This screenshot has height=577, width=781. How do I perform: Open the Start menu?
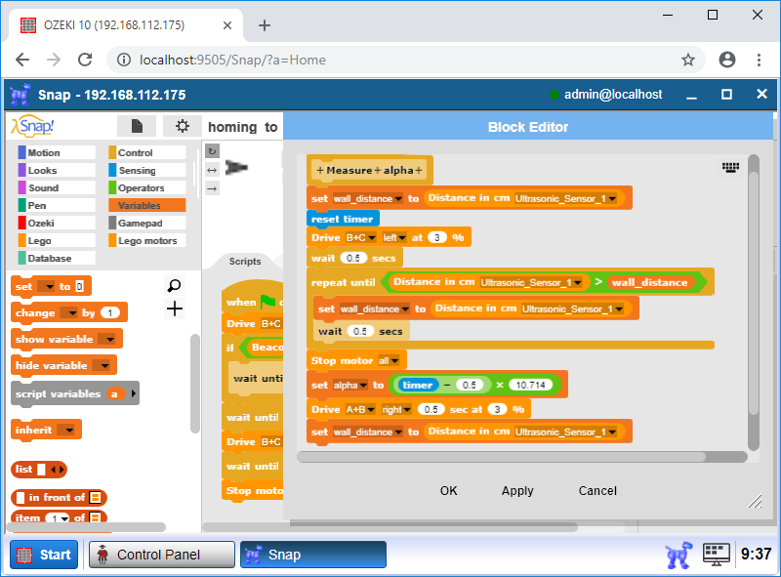tap(44, 555)
